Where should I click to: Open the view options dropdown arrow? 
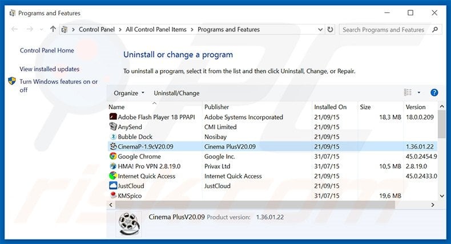[x=419, y=92]
